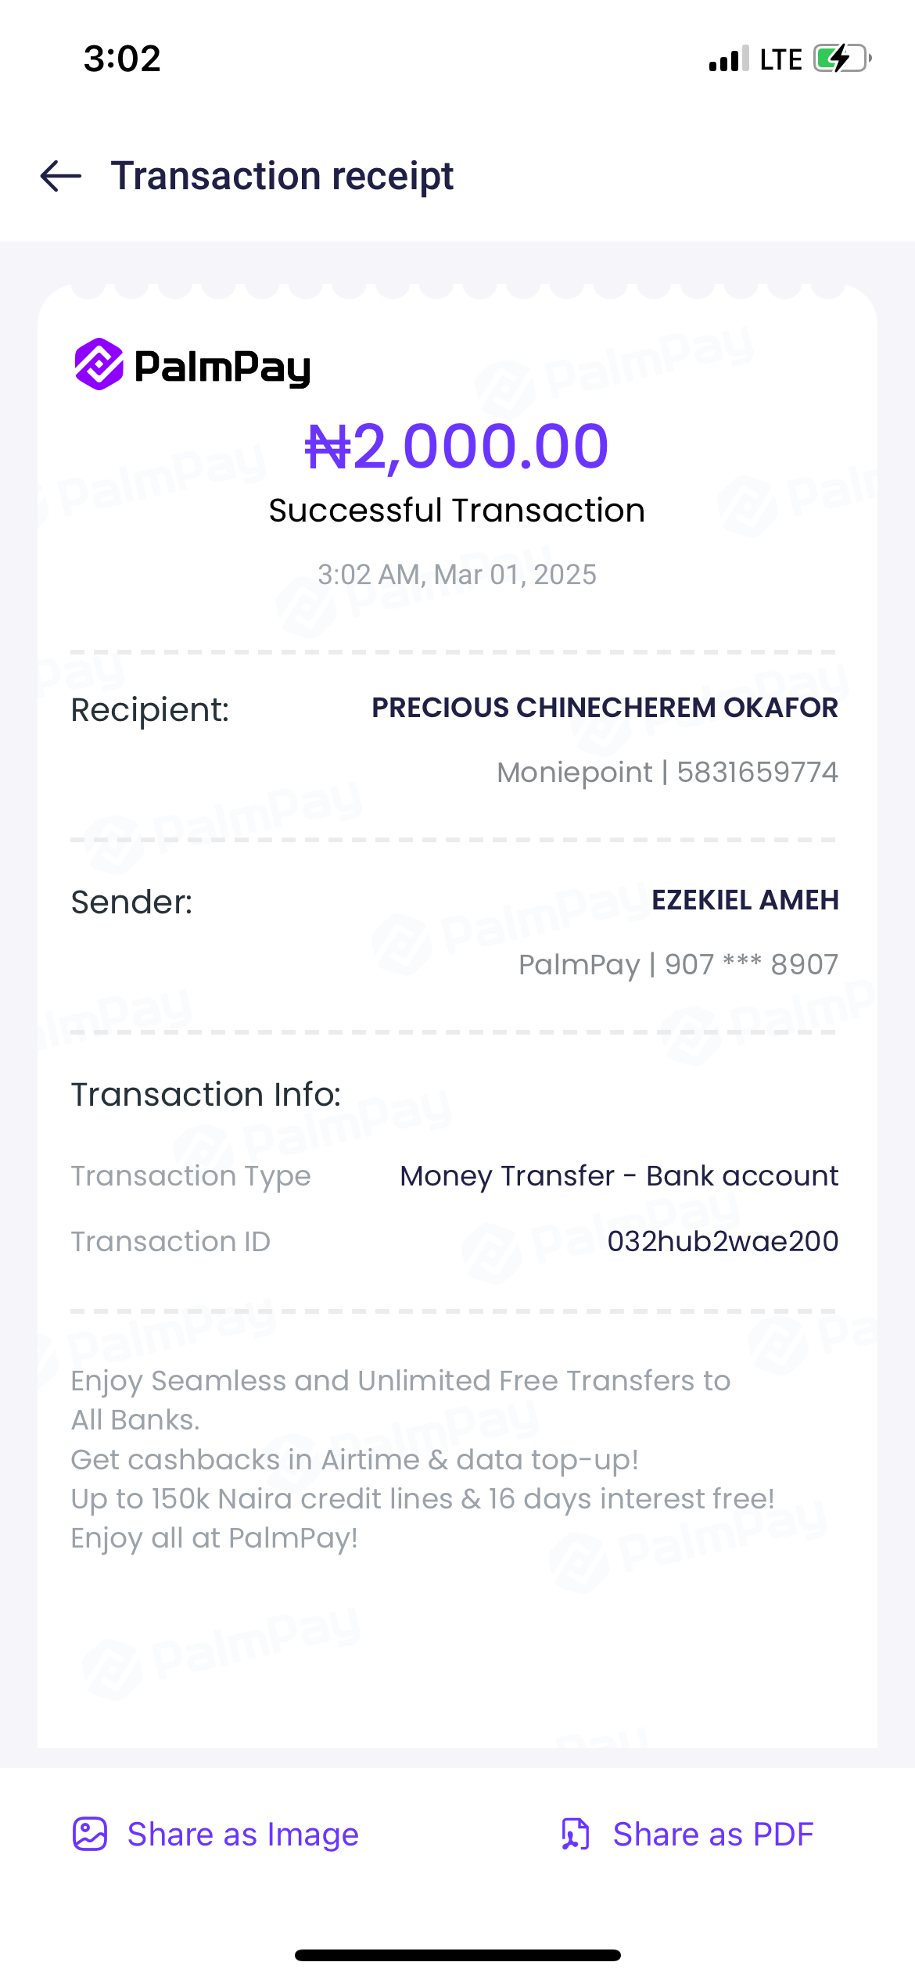The height and width of the screenshot is (1980, 915).
Task: Tap the Moniepoint account number 5831659774
Action: click(757, 773)
